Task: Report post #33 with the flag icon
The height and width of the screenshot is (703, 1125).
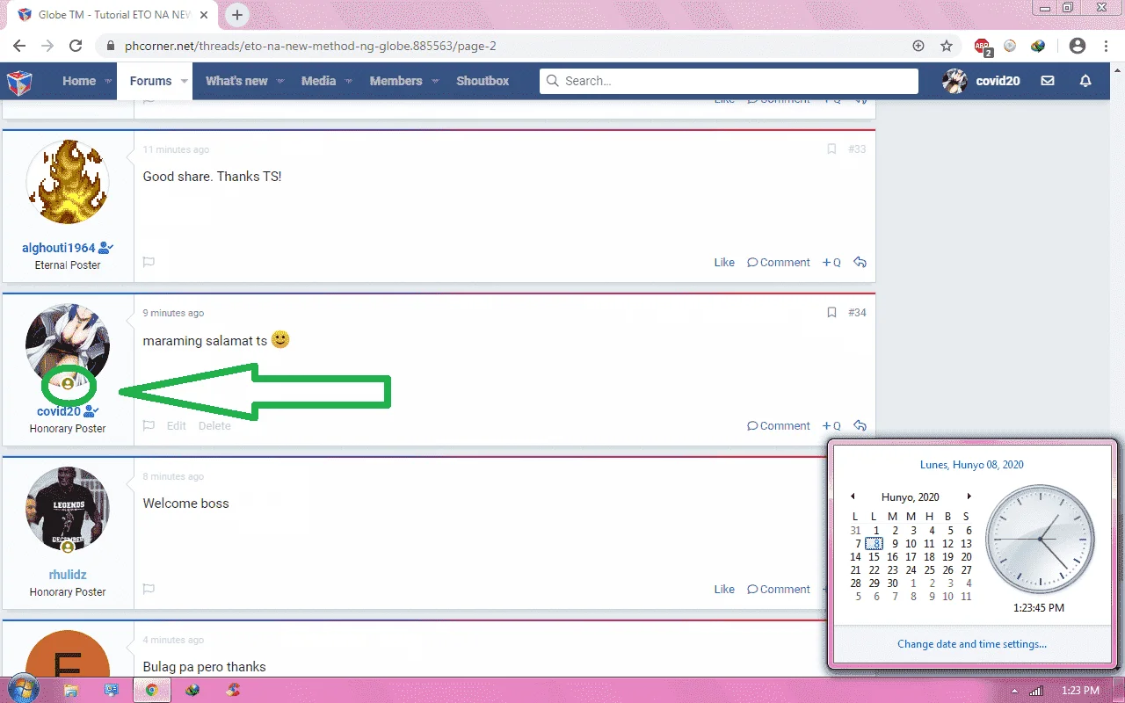Action: click(149, 262)
